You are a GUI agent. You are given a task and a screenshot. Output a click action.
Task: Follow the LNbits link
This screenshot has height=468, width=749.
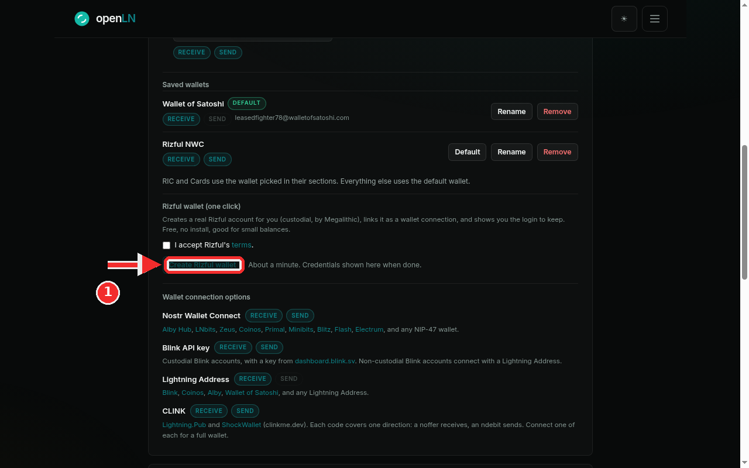205,329
